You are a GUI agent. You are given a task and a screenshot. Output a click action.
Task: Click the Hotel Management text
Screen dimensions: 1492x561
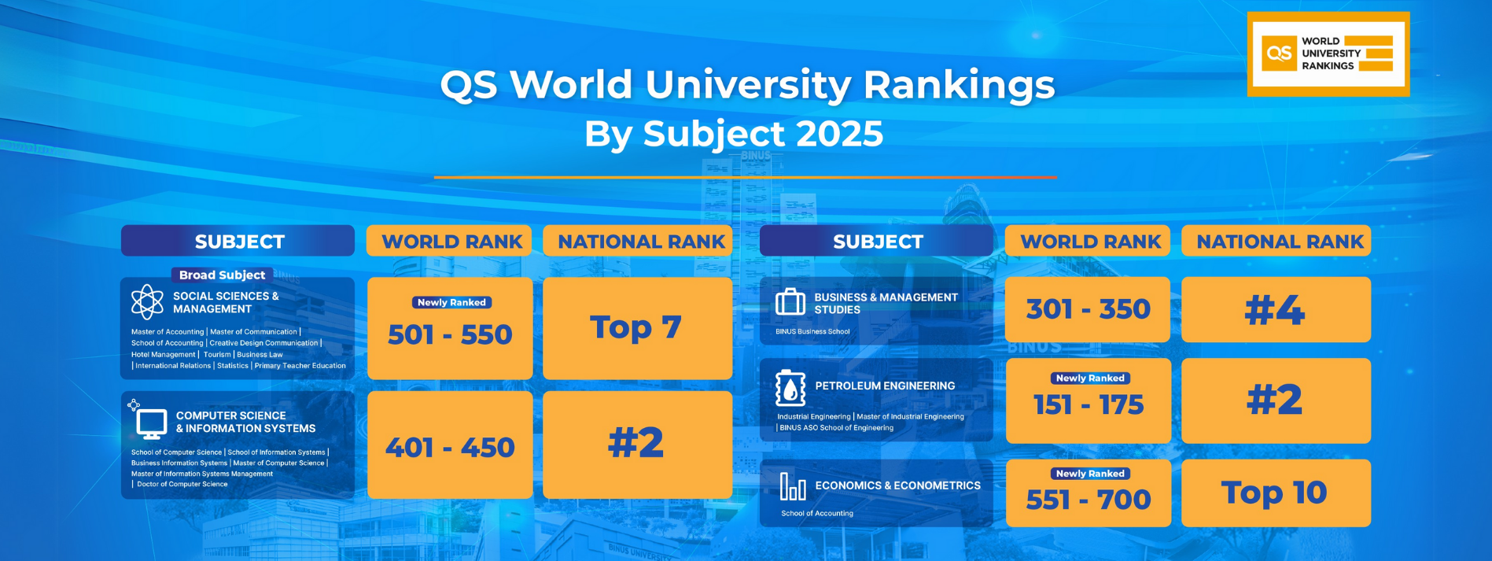(x=163, y=355)
